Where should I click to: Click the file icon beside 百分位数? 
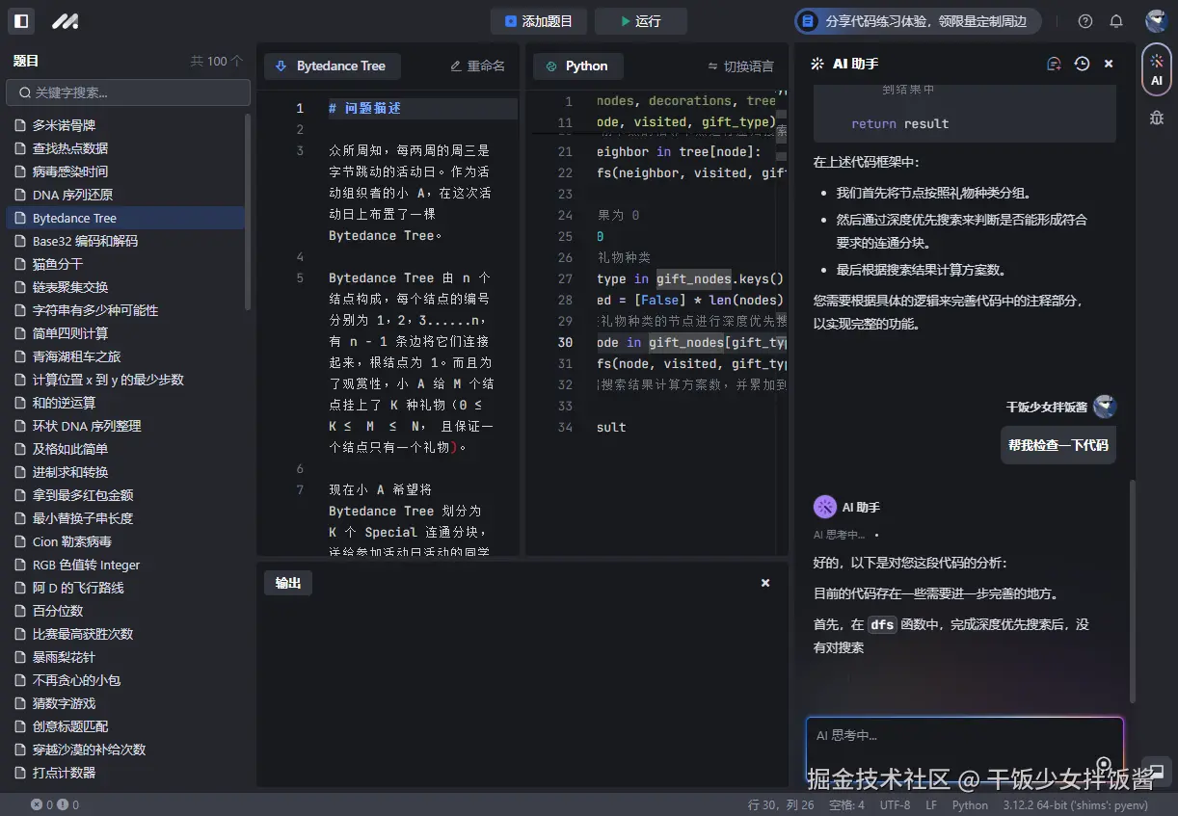[x=19, y=611]
